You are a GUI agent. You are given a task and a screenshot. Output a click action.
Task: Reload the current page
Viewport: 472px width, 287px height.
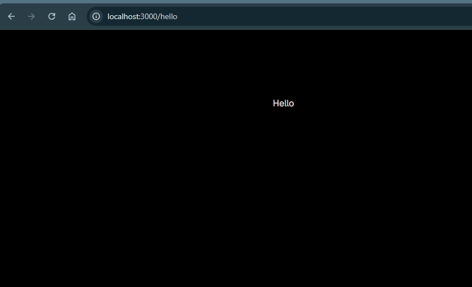52,16
